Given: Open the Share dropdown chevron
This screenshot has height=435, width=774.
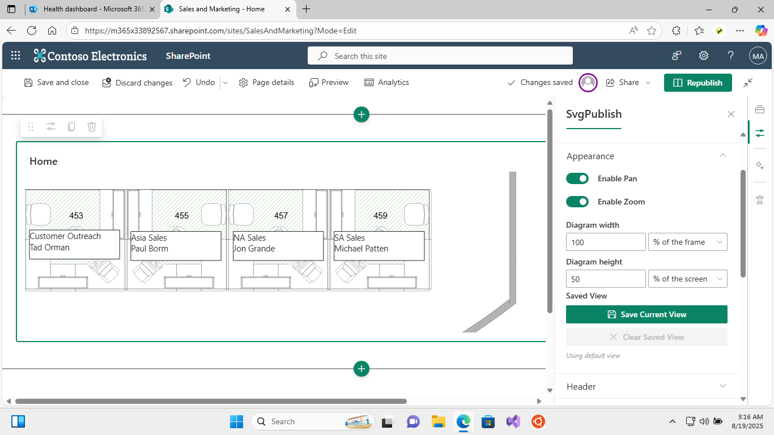Looking at the screenshot, I should [648, 83].
